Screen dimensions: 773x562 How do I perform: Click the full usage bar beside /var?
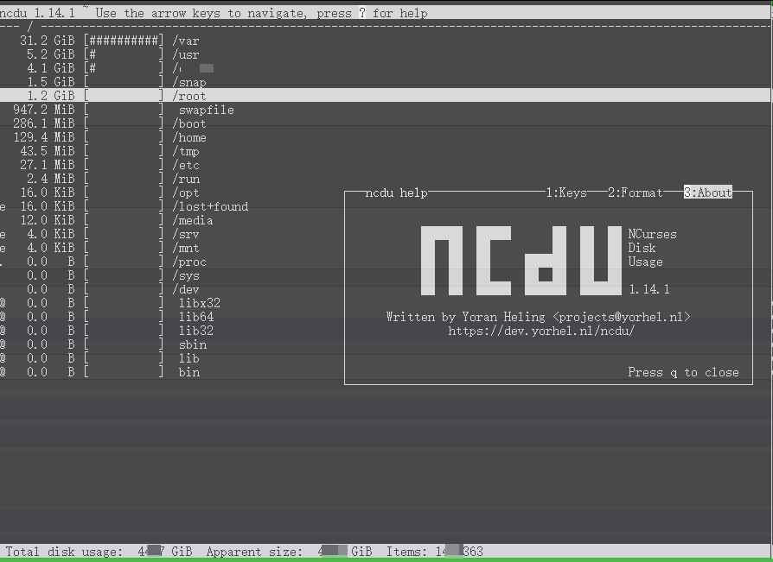(x=124, y=41)
